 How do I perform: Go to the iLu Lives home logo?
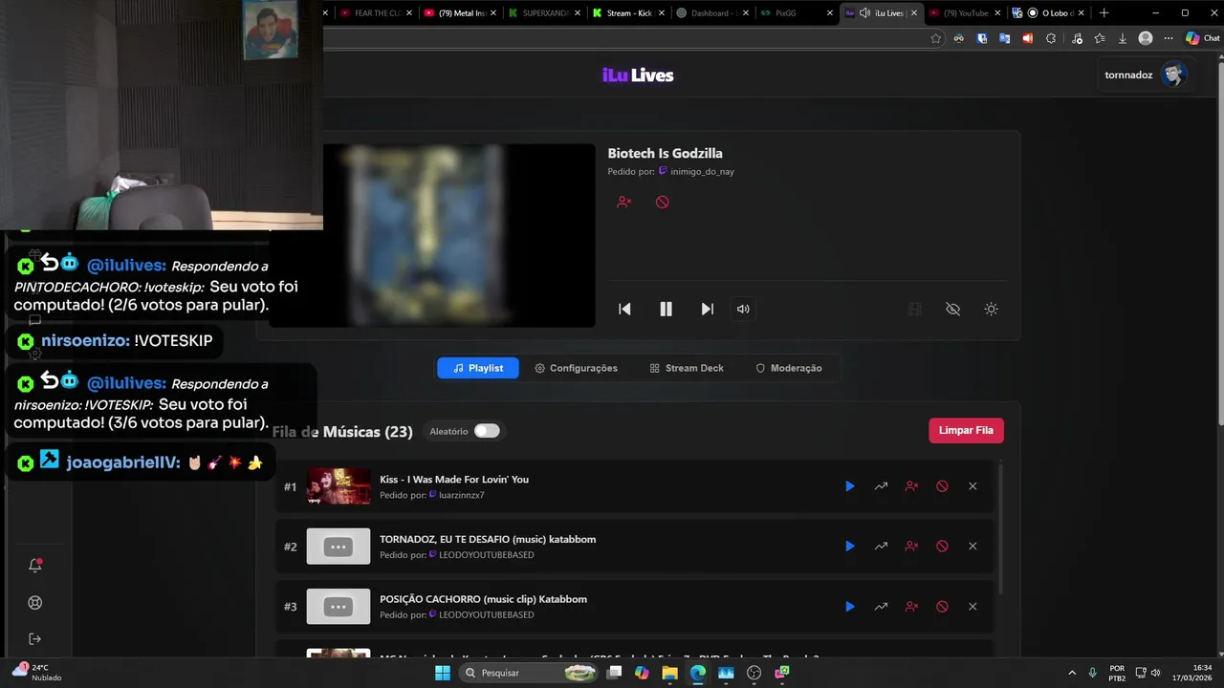pyautogui.click(x=638, y=75)
